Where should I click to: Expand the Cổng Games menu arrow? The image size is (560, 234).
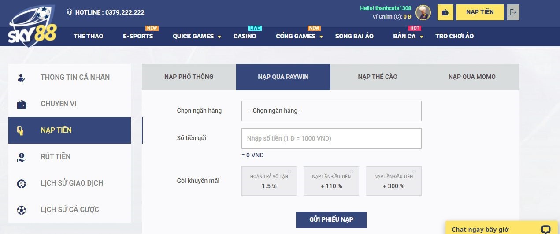pyautogui.click(x=321, y=37)
